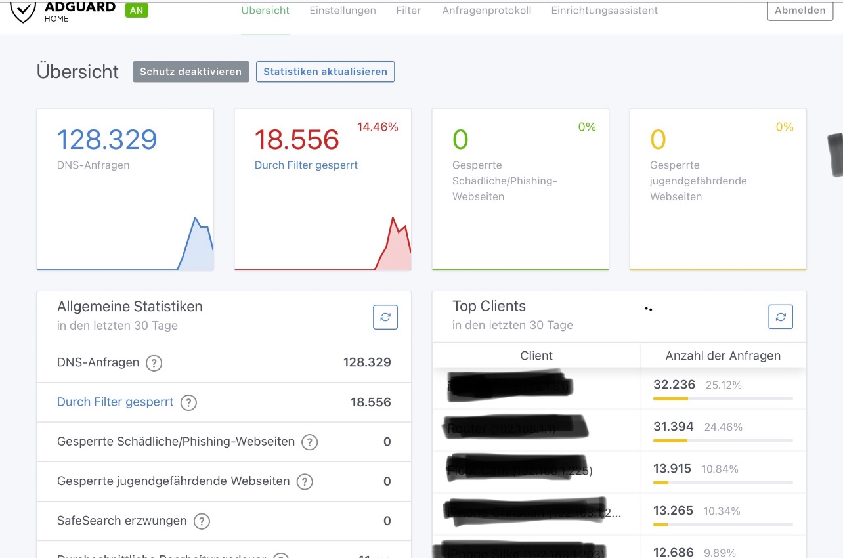Viewport: 843px width, 558px height.
Task: Click the Übersicht page heading
Action: pos(78,72)
